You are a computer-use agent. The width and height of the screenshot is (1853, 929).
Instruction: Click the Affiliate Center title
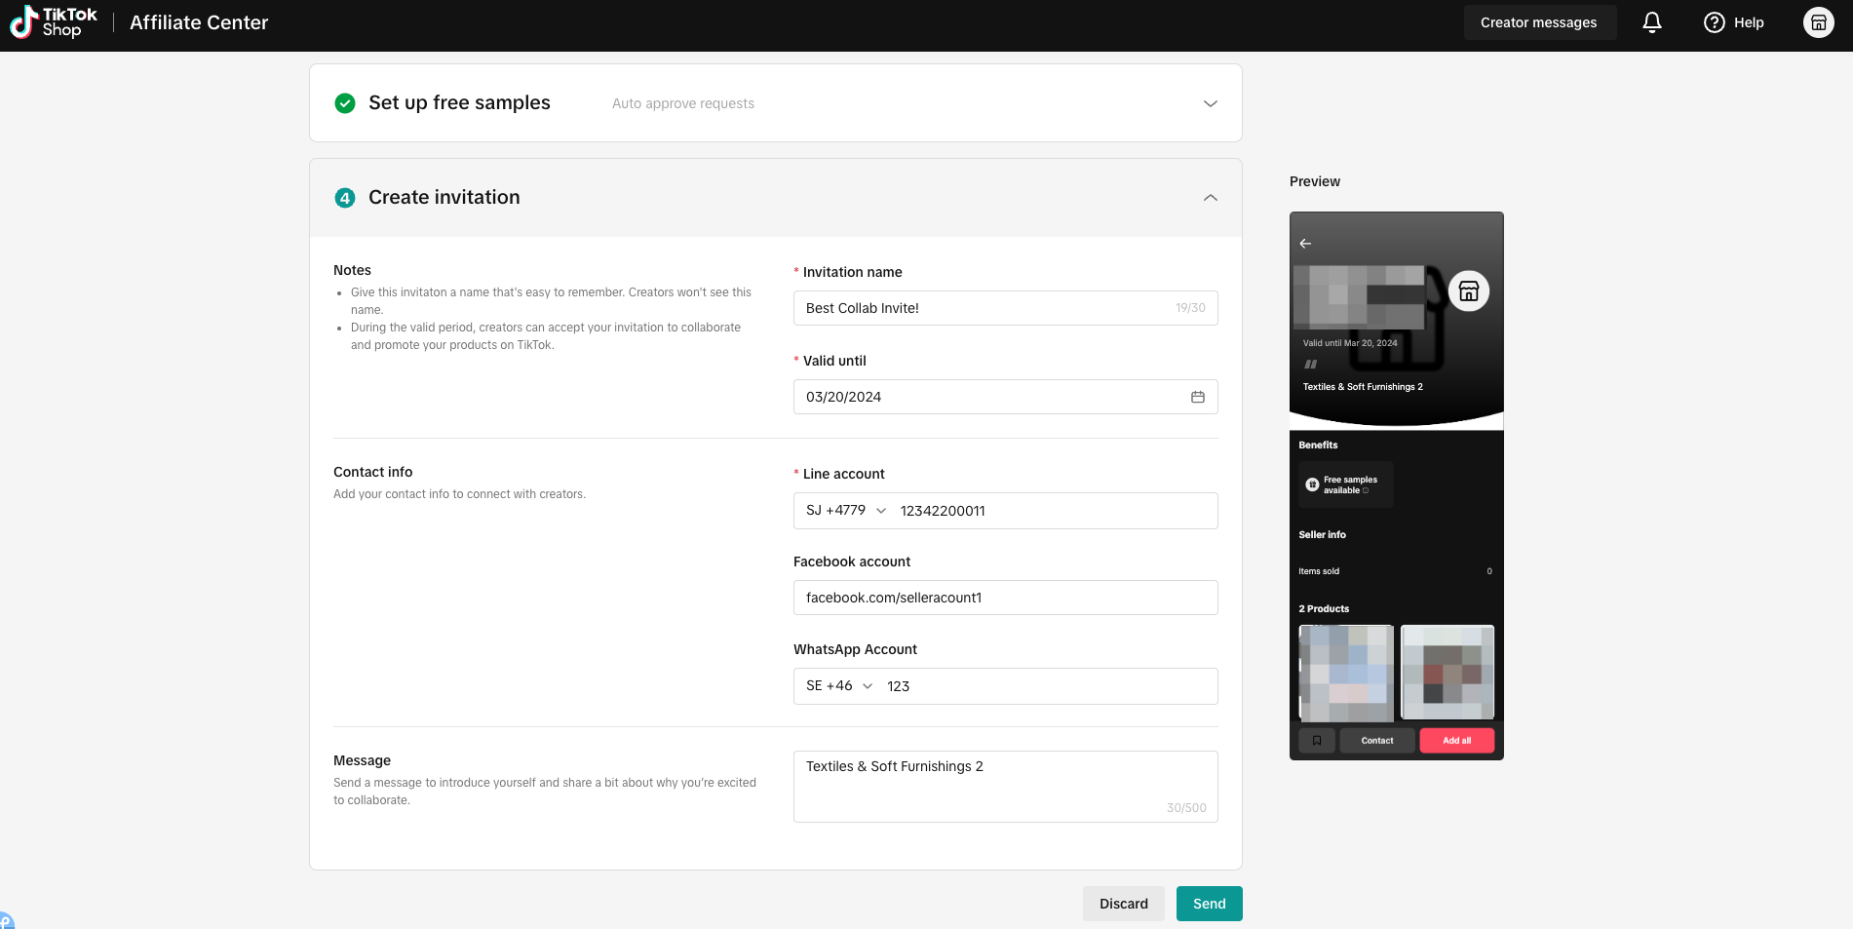[199, 22]
